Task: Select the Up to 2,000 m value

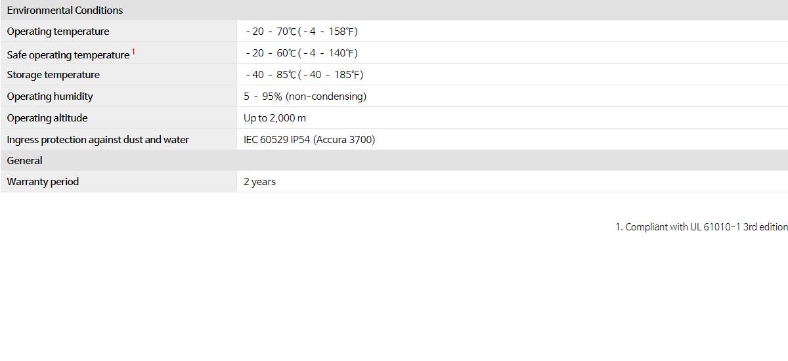Action: [275, 118]
